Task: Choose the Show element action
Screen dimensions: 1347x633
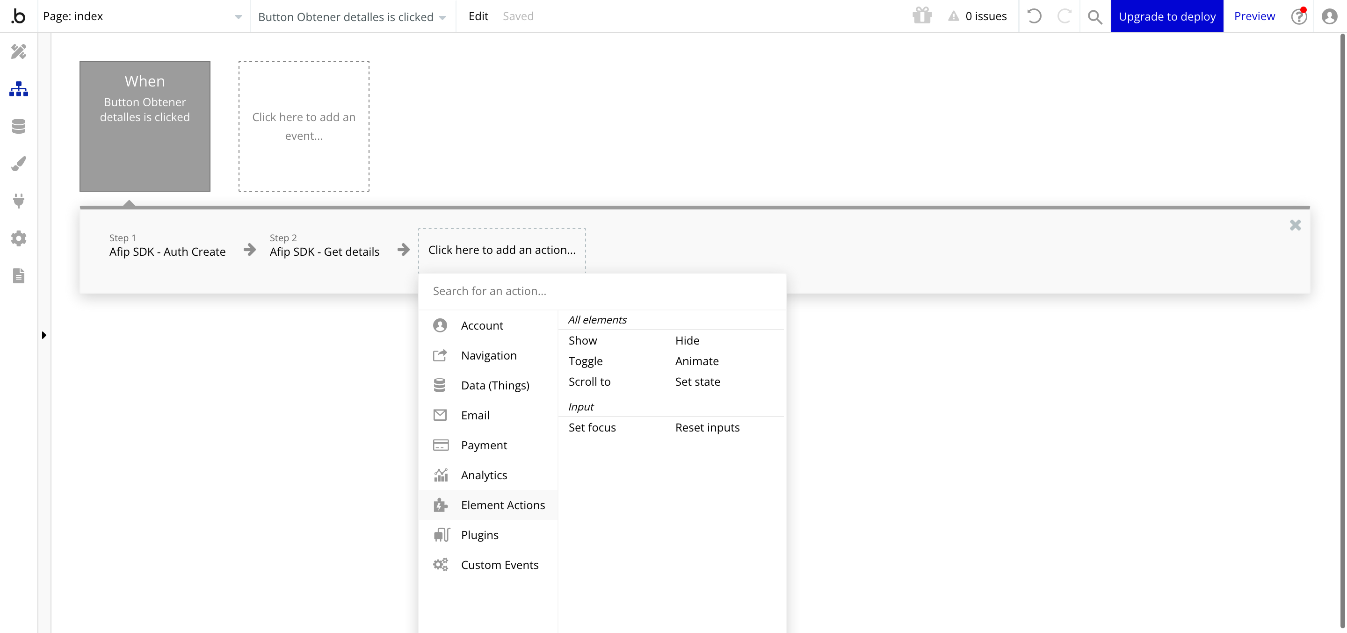Action: [582, 340]
